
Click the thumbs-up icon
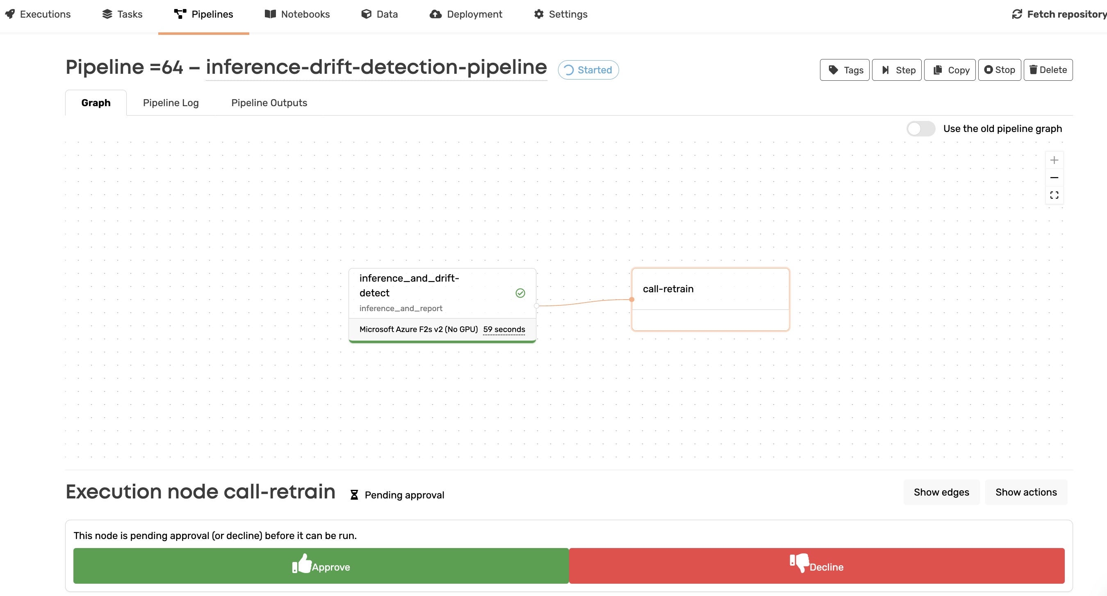302,563
